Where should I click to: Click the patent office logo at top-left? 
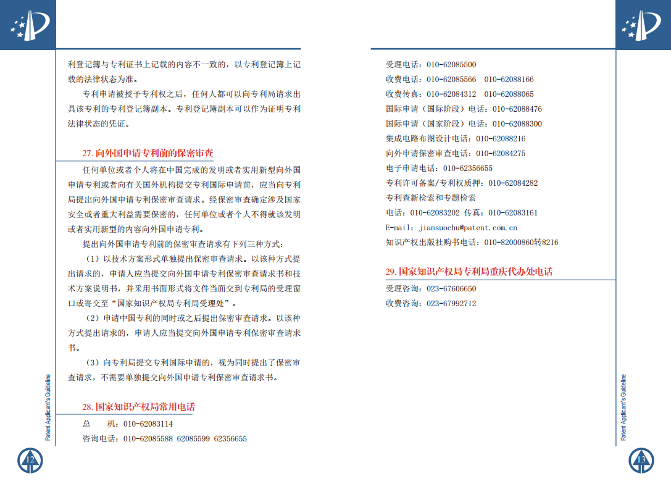pyautogui.click(x=28, y=25)
